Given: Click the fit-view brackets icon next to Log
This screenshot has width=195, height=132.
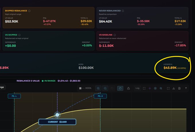Looking at the screenshot, I should [144, 88].
